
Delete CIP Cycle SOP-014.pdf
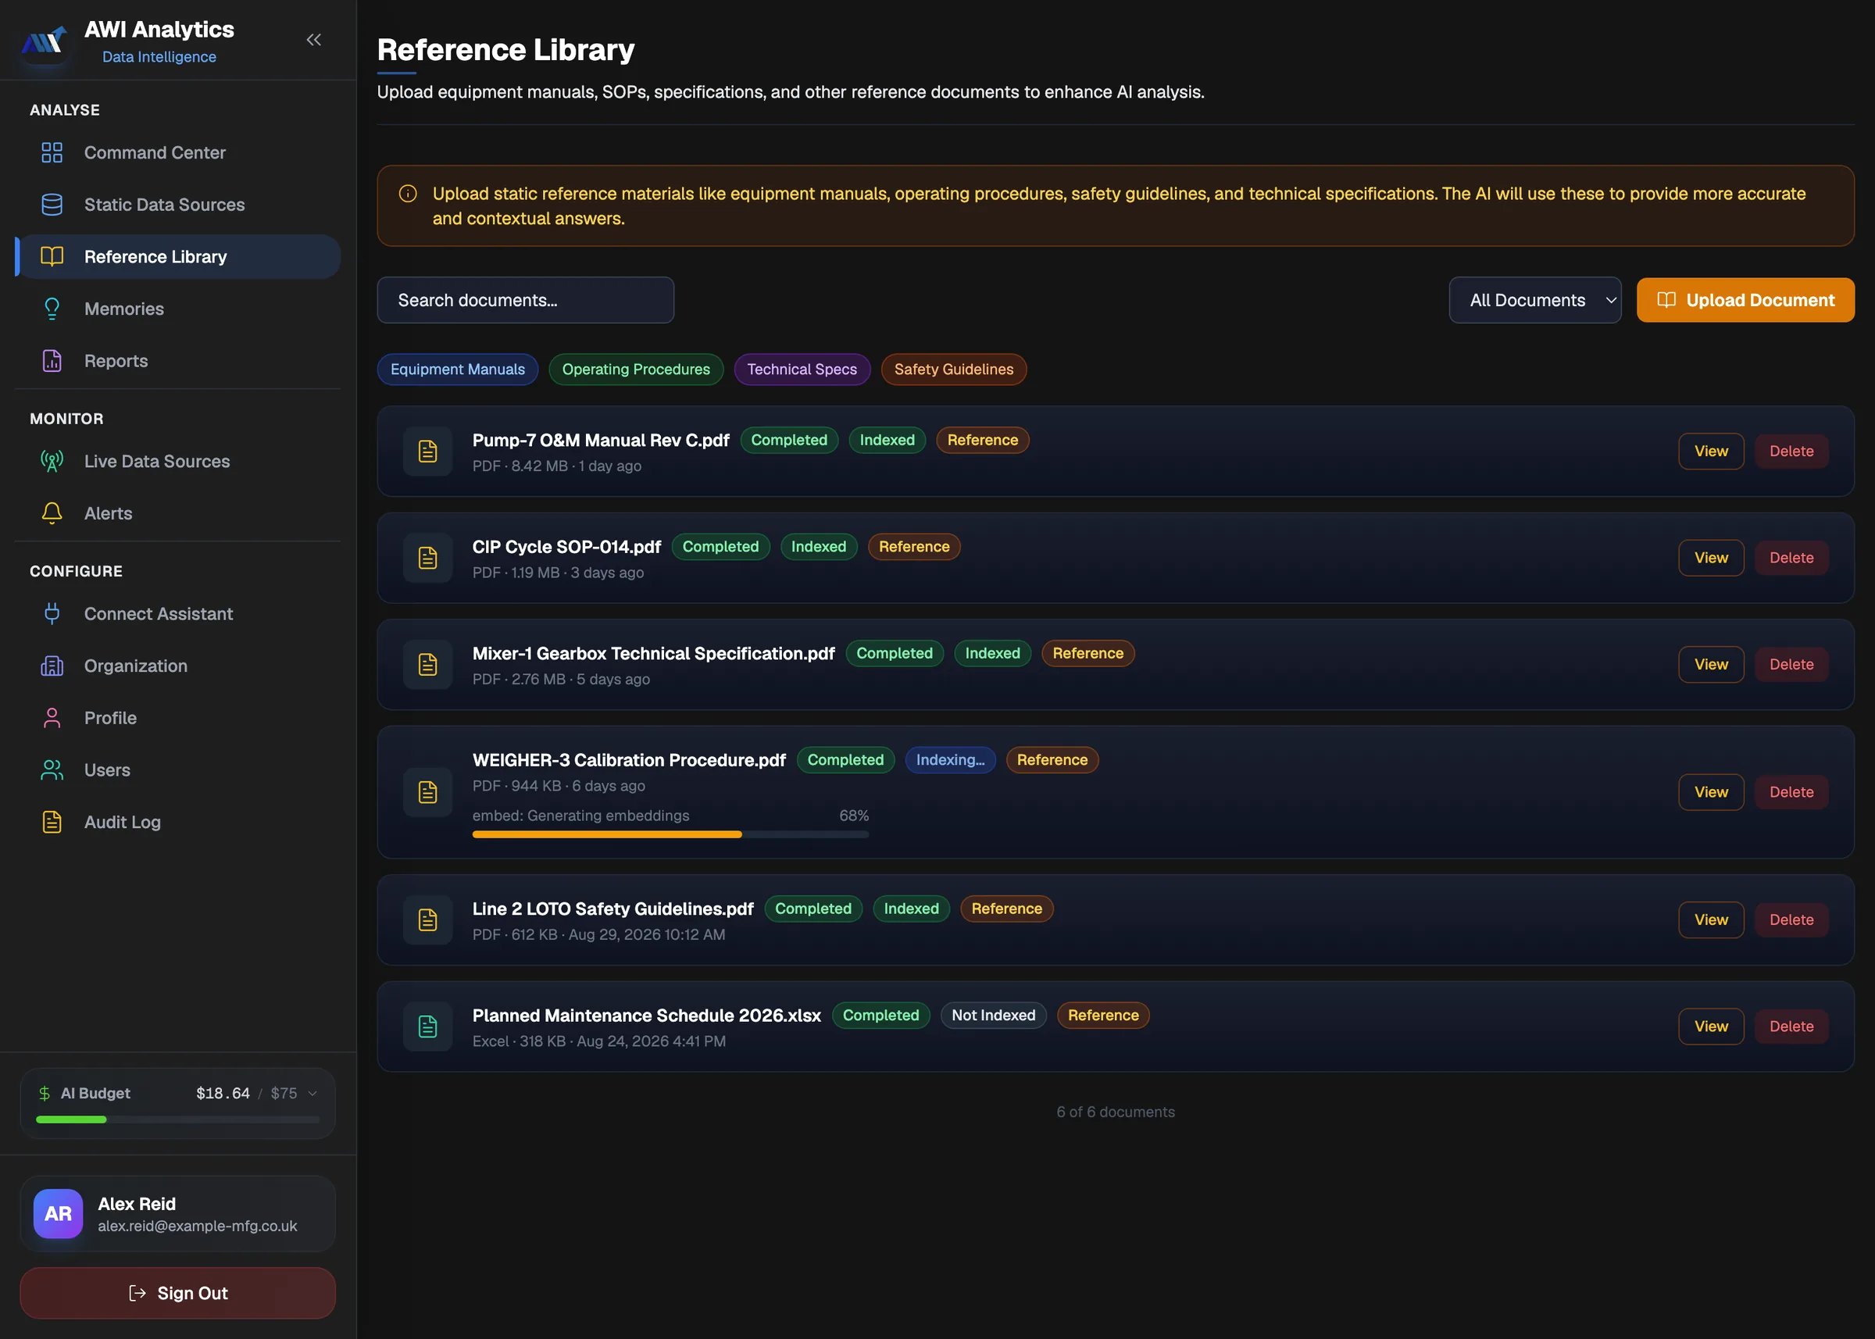pyautogui.click(x=1791, y=559)
